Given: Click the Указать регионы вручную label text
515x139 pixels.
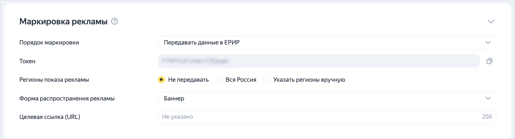Looking at the screenshot, I should 309,80.
